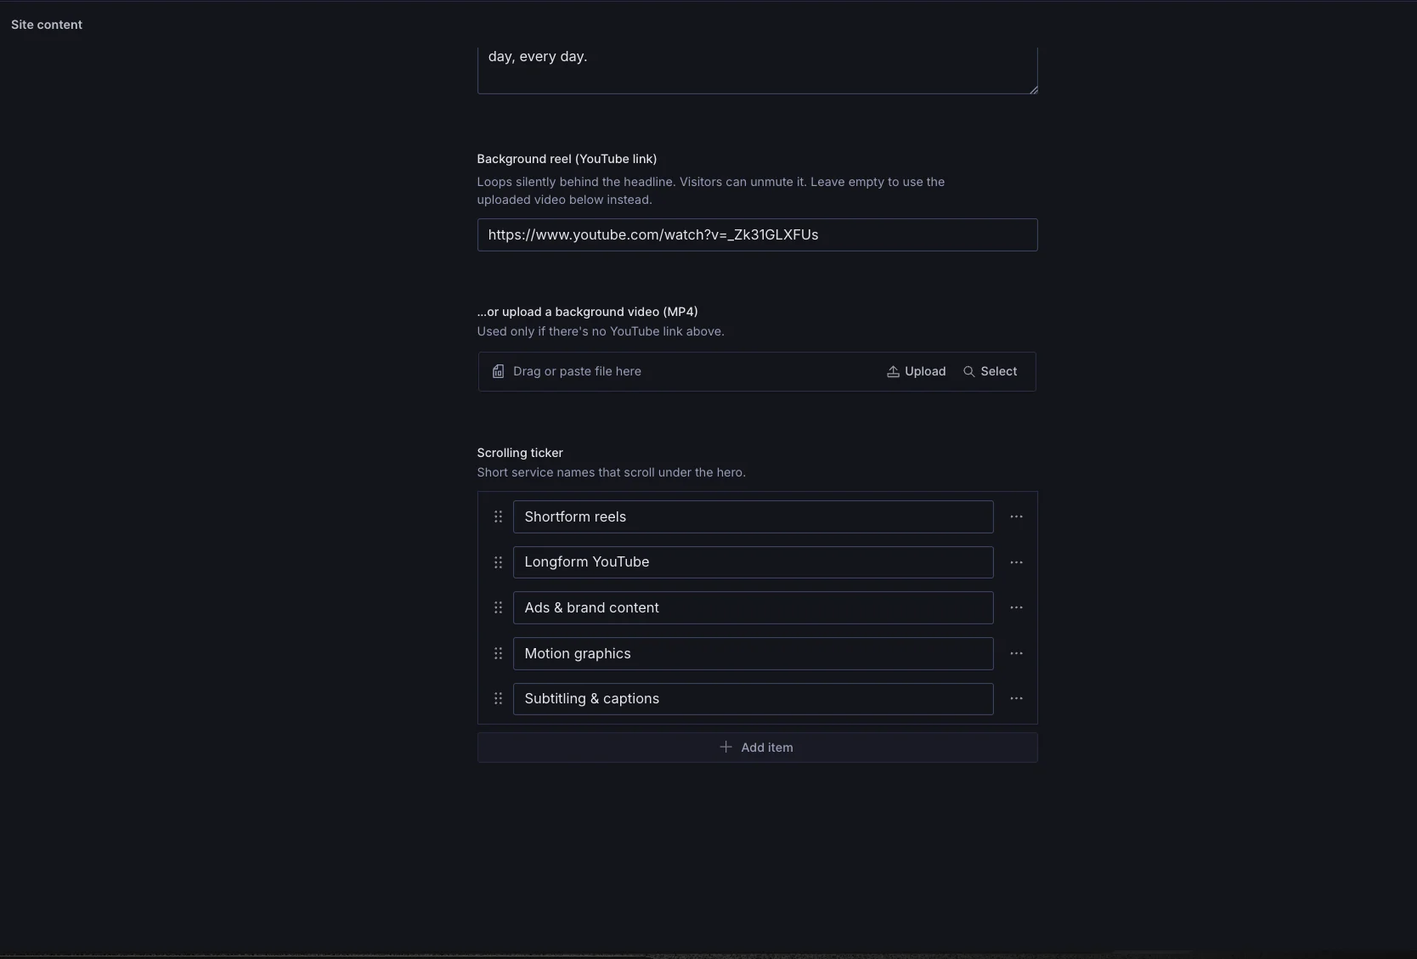The image size is (1417, 959).
Task: Click the YouTube link input field
Action: click(x=757, y=234)
